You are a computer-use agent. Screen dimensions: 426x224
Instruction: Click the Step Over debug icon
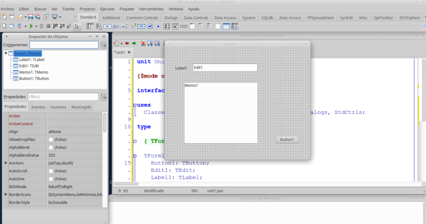click(62, 26)
